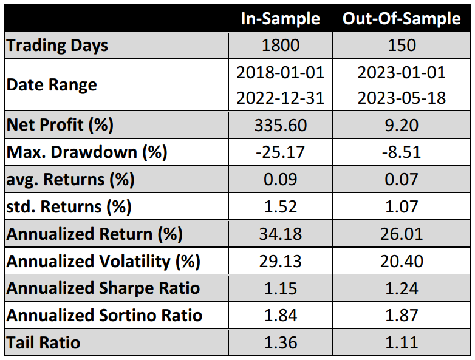Select the Date Range row label

pos(52,84)
